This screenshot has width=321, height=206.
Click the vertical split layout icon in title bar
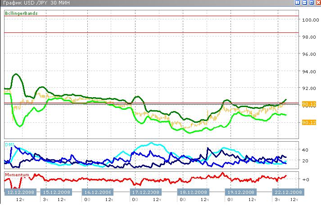coord(298,3)
